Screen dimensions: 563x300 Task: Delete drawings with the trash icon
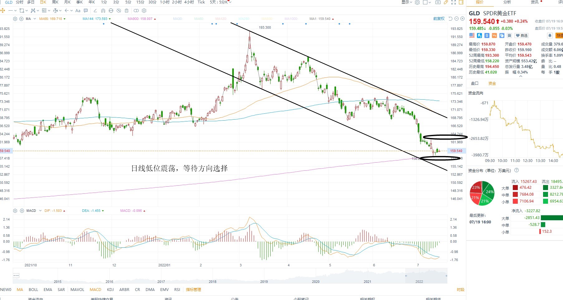(127, 11)
